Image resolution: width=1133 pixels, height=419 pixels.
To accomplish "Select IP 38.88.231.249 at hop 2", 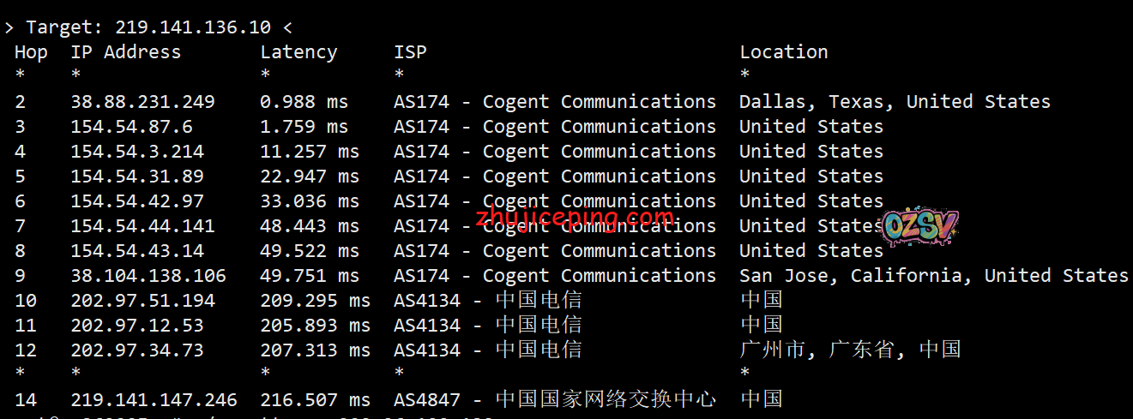I will pos(142,102).
